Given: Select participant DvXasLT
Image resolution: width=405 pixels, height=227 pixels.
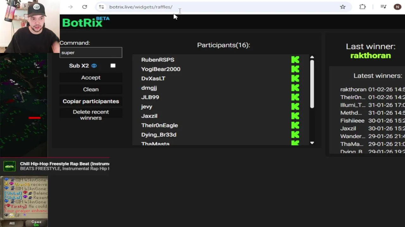Looking at the screenshot, I should [153, 79].
